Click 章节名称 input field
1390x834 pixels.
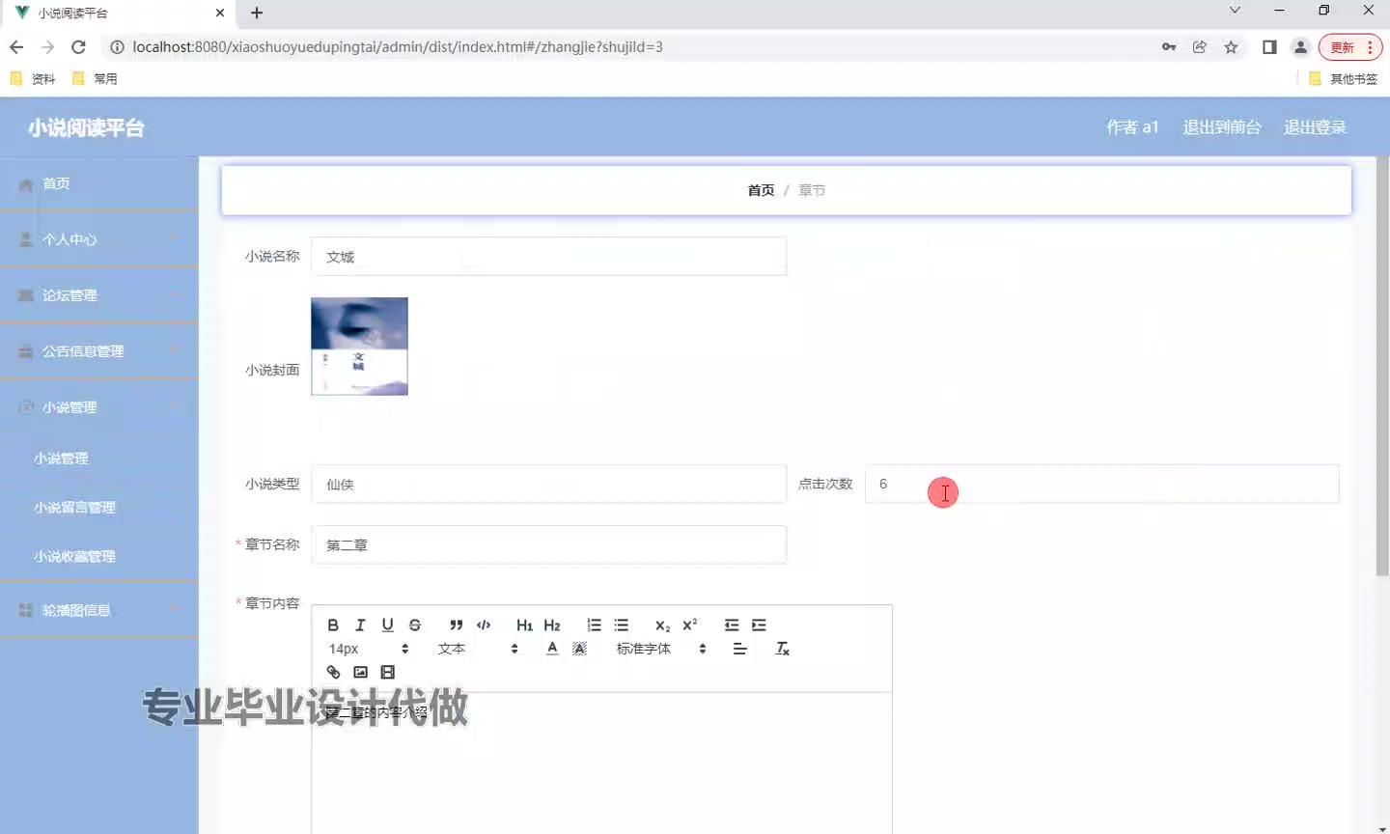548,544
